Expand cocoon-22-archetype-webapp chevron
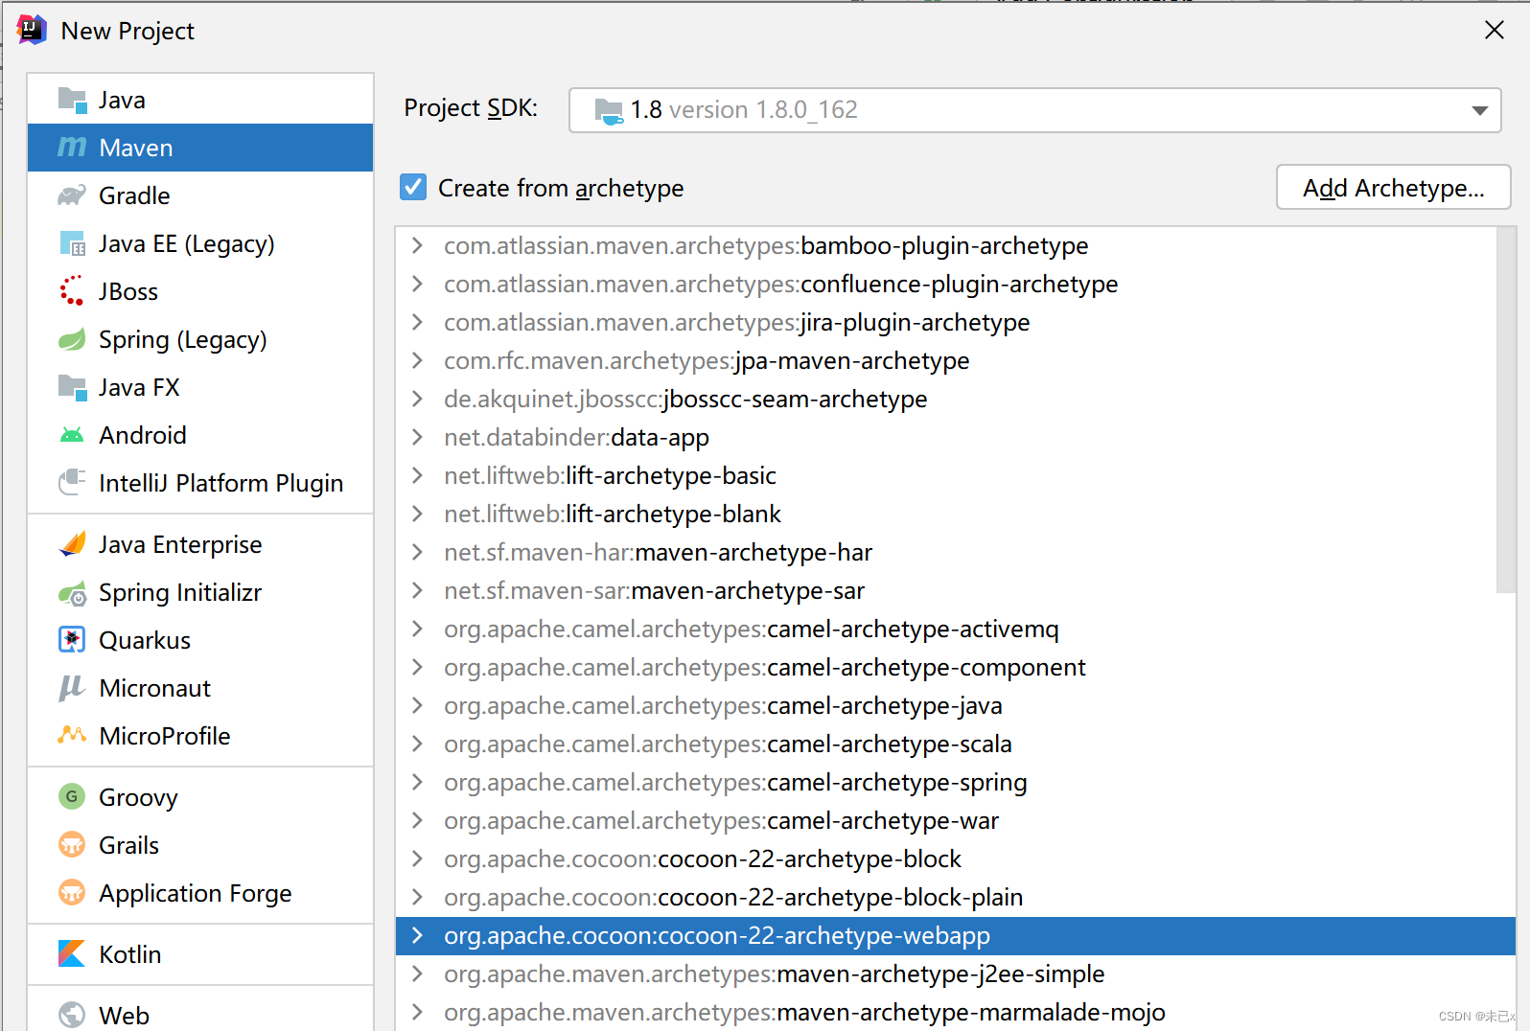The width and height of the screenshot is (1530, 1031). [x=417, y=935]
